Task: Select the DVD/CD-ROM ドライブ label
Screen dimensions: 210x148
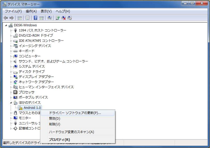Action: point(36,36)
